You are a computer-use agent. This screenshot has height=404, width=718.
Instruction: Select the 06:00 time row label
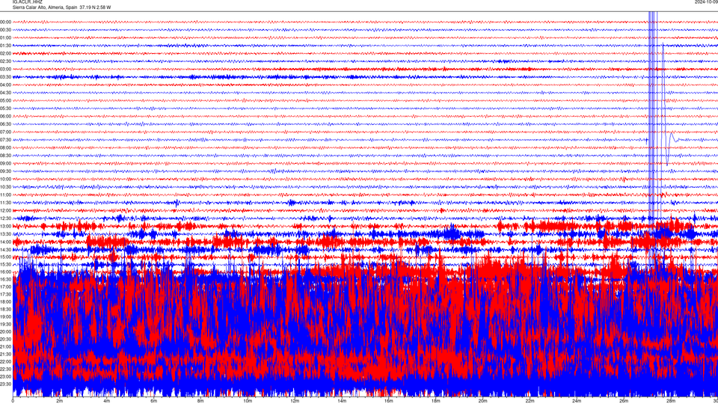click(x=5, y=117)
